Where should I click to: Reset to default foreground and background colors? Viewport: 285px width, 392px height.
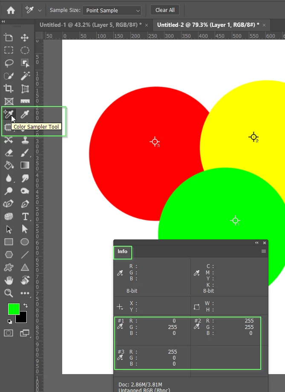coord(9,322)
